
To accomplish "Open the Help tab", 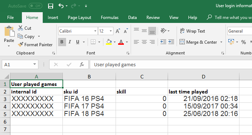I will [192, 18].
